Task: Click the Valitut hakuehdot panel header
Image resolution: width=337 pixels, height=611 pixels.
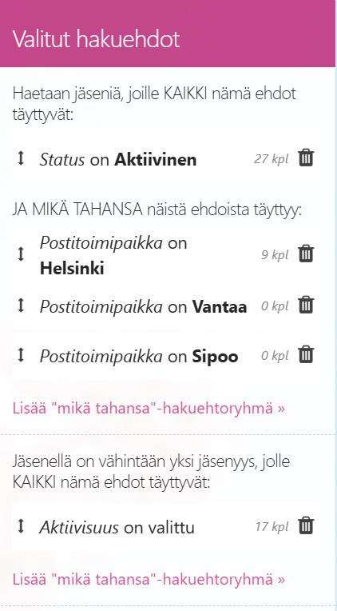Action: (168, 34)
